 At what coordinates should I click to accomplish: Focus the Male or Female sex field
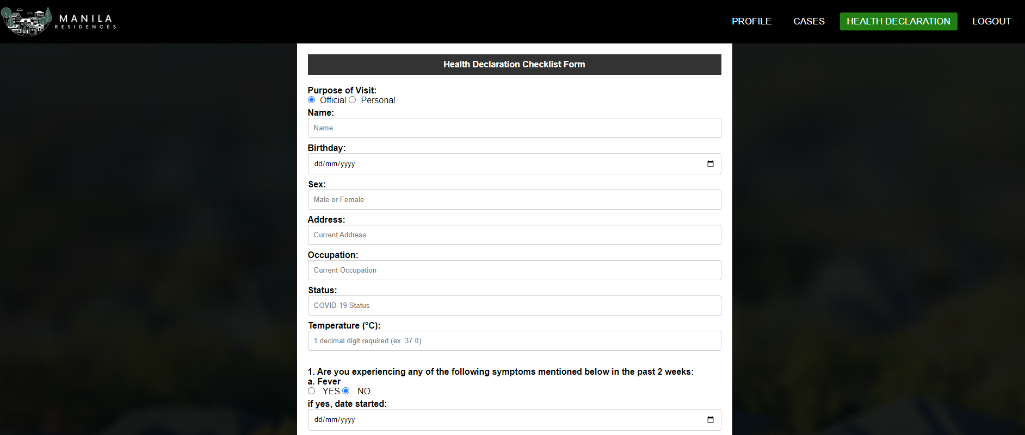click(x=514, y=199)
